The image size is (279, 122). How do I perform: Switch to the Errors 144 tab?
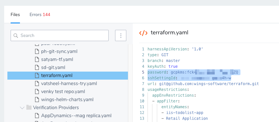(40, 14)
